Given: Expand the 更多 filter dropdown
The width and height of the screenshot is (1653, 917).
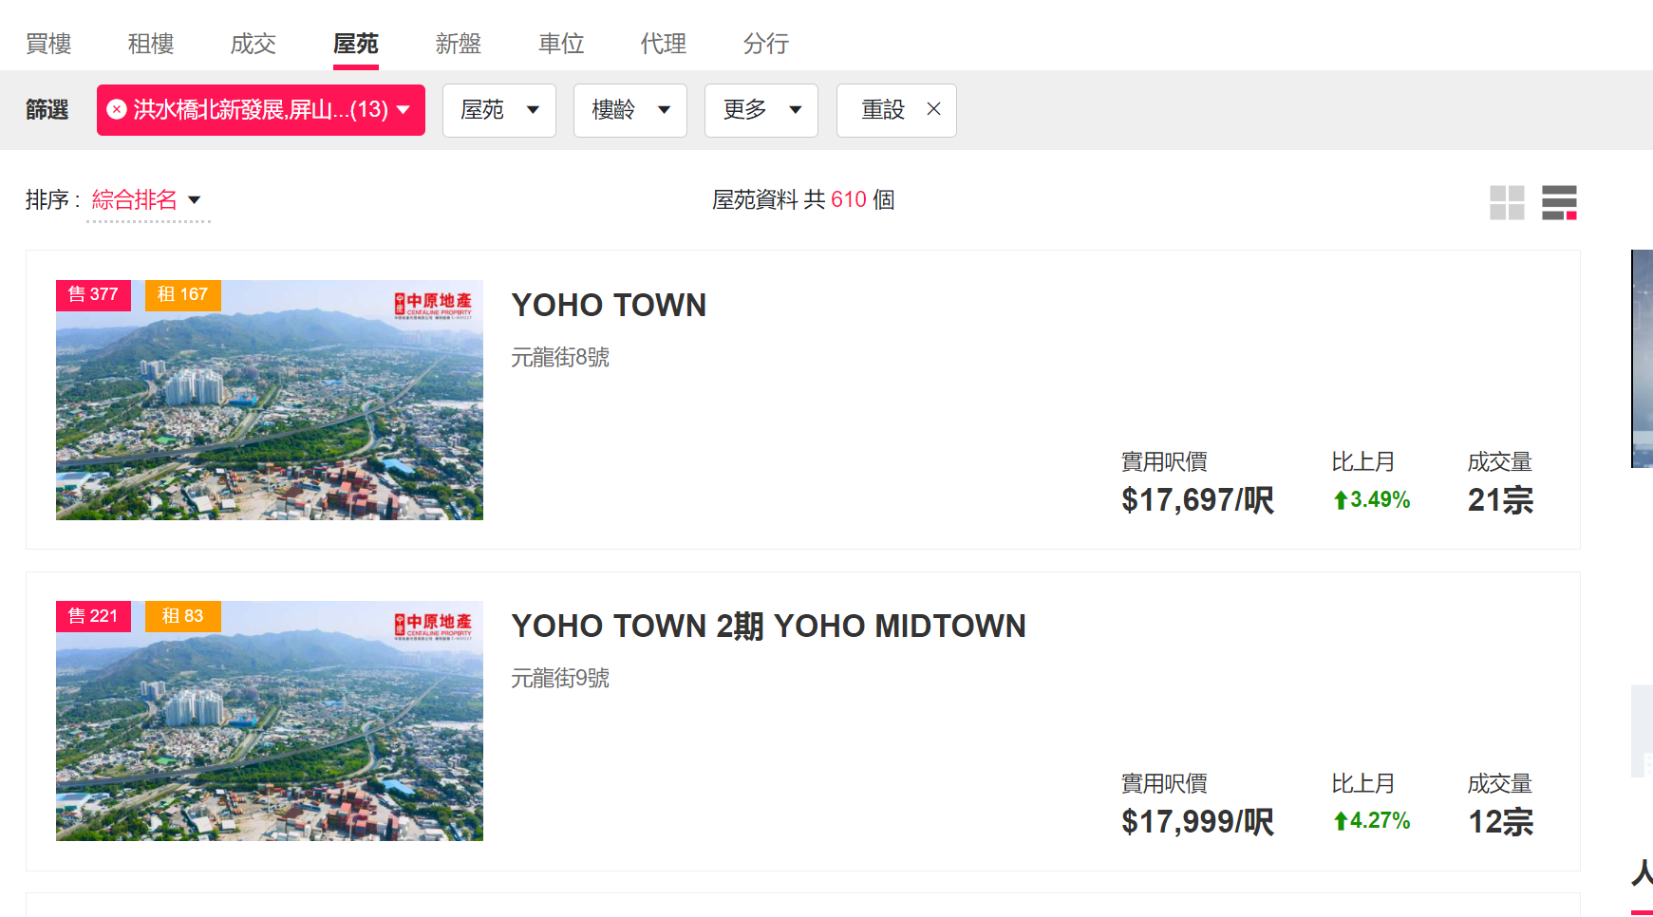Looking at the screenshot, I should click(761, 110).
